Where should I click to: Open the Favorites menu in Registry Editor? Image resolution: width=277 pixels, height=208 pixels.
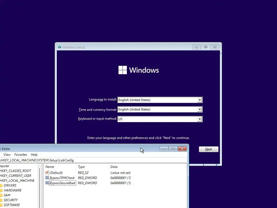click(21, 155)
